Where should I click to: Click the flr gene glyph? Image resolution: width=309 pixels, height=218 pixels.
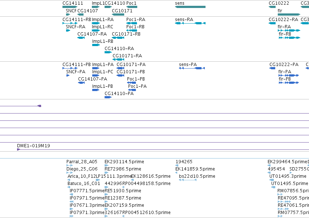coord(289,15)
